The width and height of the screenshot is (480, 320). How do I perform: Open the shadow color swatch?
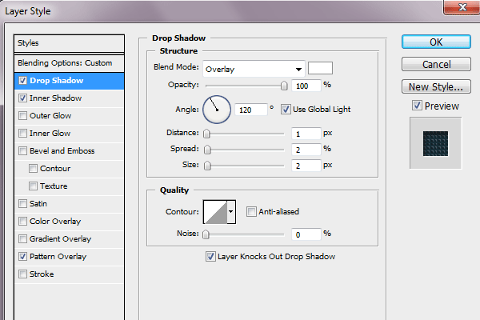coord(321,68)
